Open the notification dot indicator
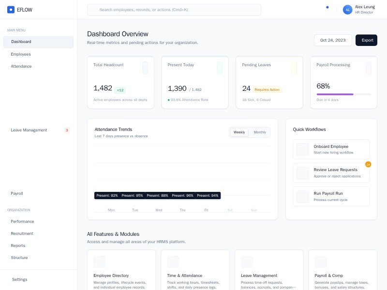This screenshot has height=290, width=387. [x=327, y=7]
